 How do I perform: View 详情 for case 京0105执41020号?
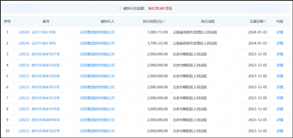280,76
